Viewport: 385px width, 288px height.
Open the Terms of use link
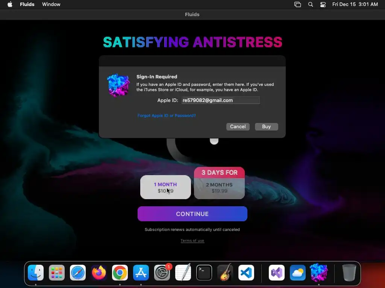[x=192, y=240]
